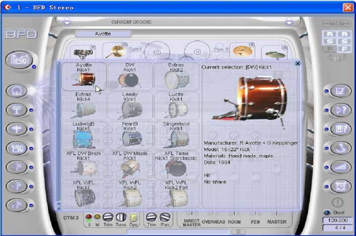
Task: Remove the Cym 2 cymbal with its X
Action: point(251,45)
